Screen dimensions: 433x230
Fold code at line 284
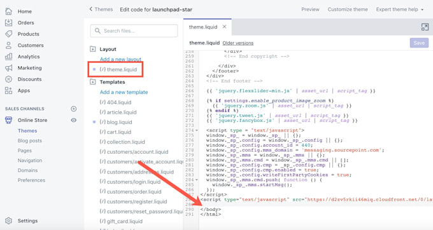(197, 180)
